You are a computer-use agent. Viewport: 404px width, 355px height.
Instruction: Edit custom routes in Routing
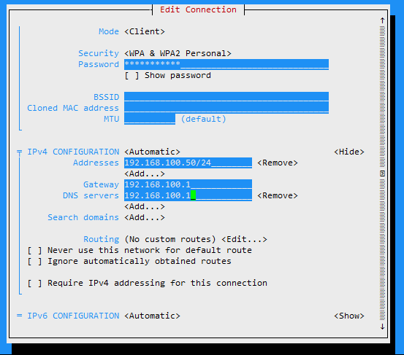click(244, 239)
